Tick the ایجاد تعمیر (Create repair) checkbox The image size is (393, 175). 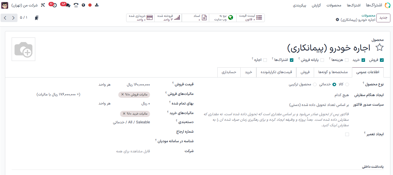click(x=347, y=134)
